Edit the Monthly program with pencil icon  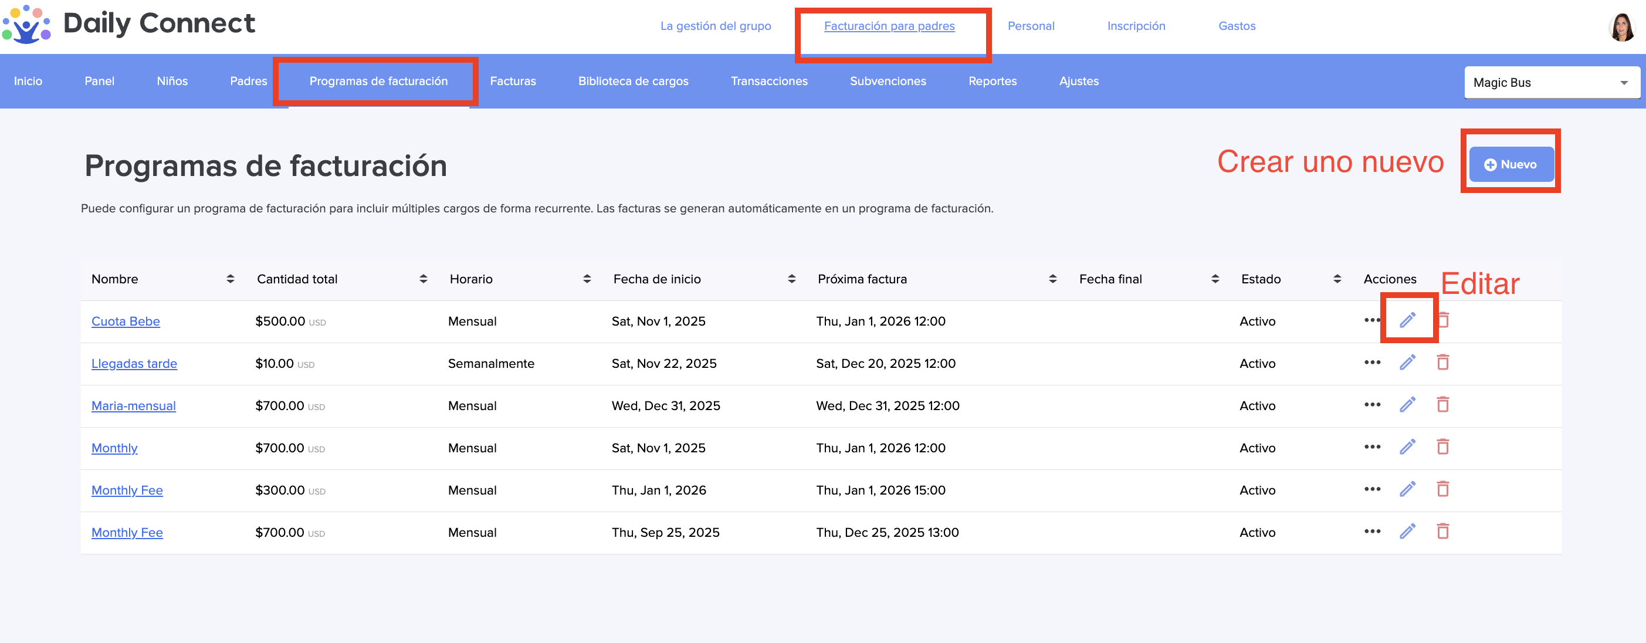click(x=1407, y=447)
